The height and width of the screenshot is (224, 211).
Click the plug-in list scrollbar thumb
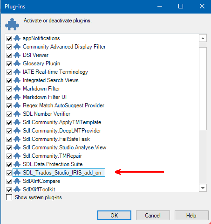point(203,89)
